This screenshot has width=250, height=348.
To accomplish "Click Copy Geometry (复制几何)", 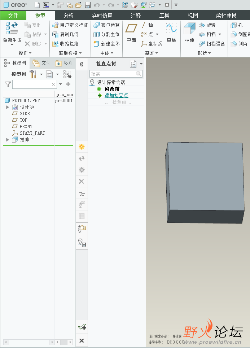I will [65, 34].
